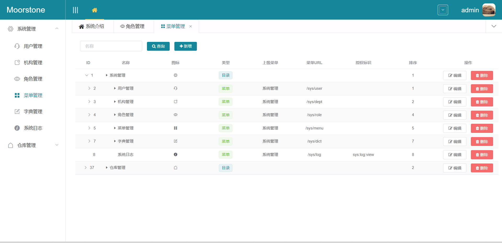Go to home via house icon

click(95, 10)
